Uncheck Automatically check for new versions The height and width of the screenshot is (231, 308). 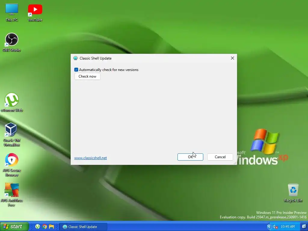[76, 70]
